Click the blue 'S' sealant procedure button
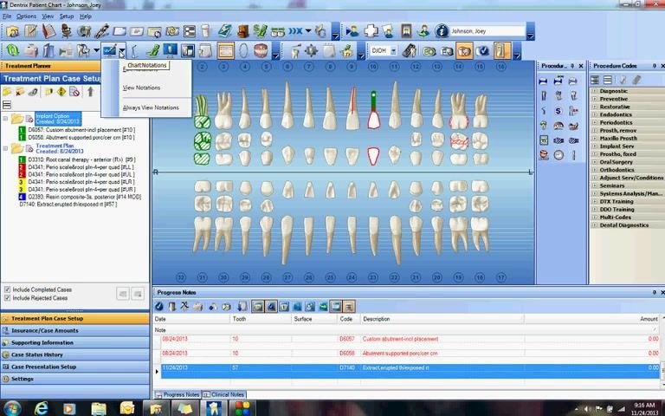Viewport: 665px width, 416px height. click(558, 111)
